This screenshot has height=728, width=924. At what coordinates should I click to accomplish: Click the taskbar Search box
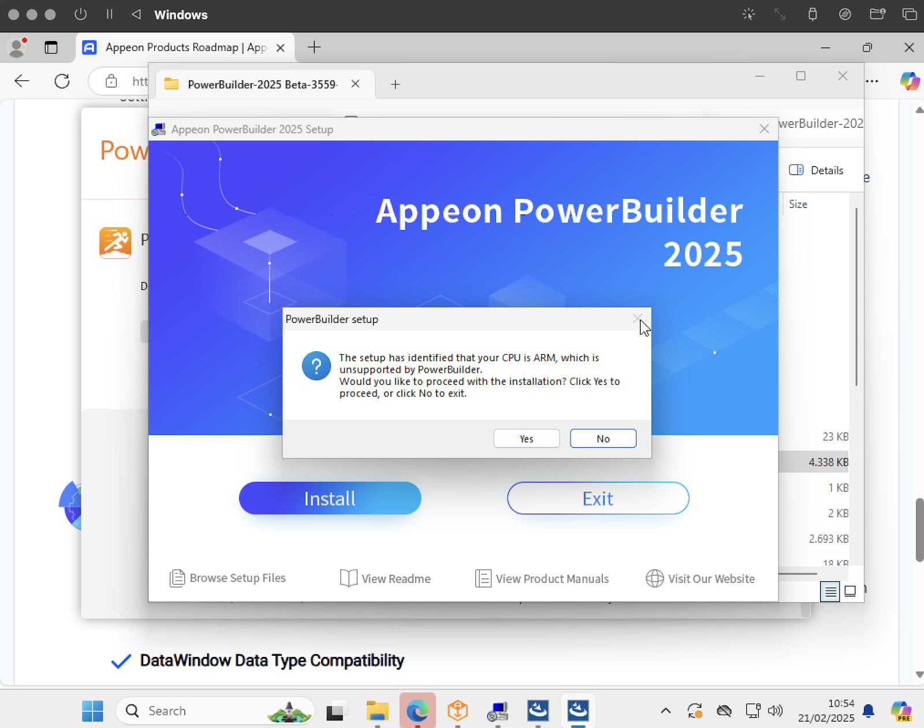tap(215, 711)
